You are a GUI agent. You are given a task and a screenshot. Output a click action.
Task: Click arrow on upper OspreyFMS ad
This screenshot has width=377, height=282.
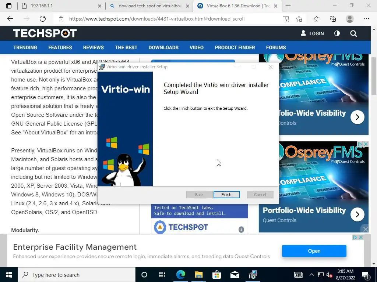click(x=357, y=117)
